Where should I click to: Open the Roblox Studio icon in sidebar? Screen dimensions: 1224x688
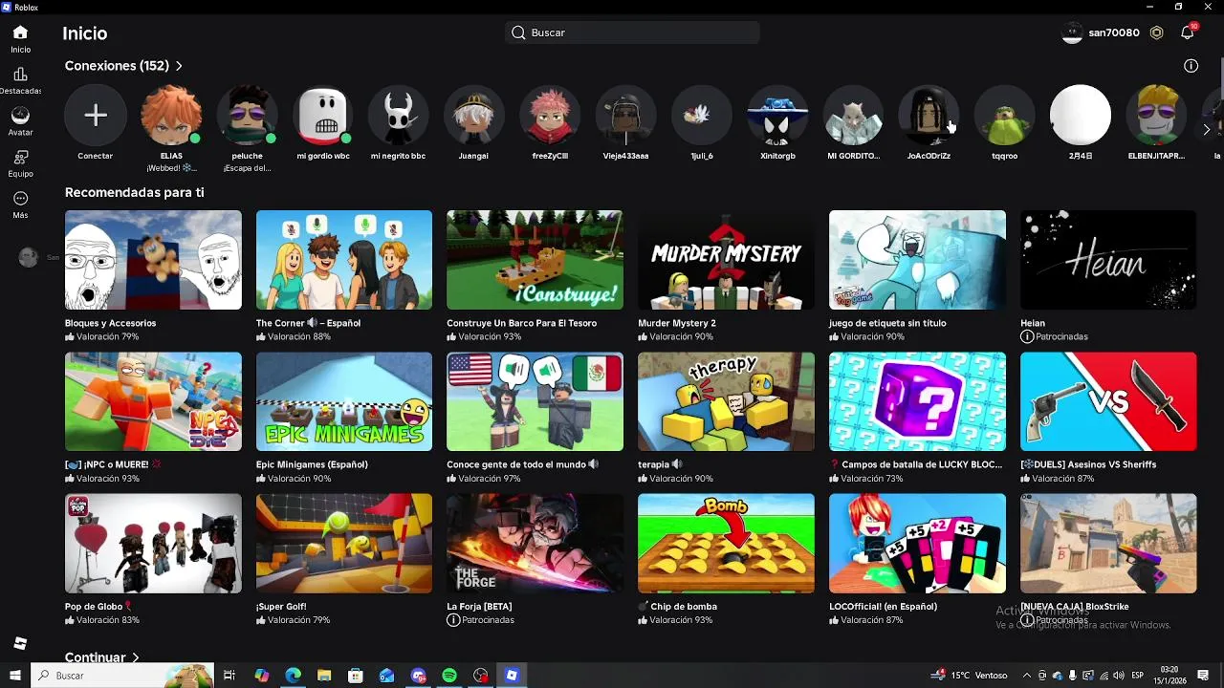(x=20, y=643)
